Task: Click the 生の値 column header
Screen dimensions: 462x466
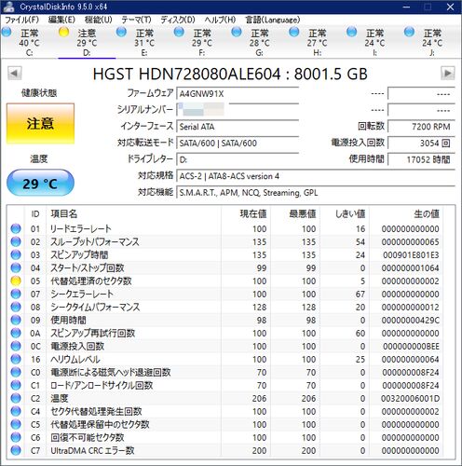Action: coord(406,213)
